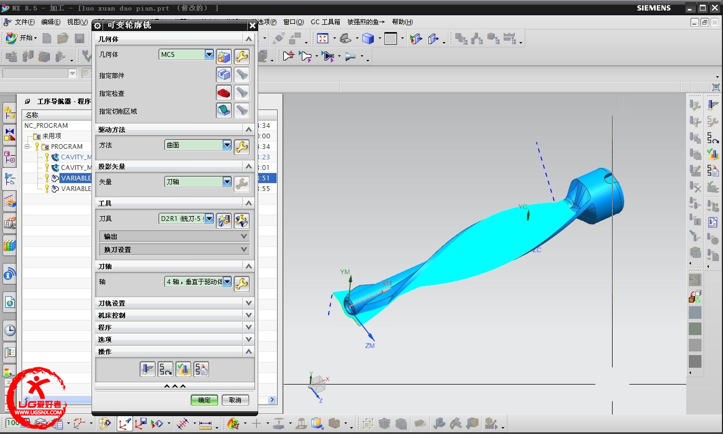
Task: Click the wrench edit icon beside MCS
Action: [x=242, y=56]
